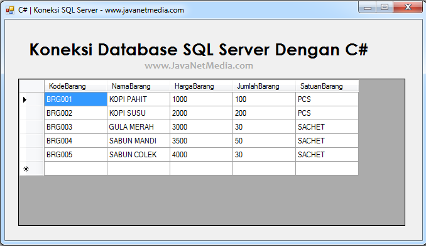Select the BRG002 cell

(x=75, y=113)
